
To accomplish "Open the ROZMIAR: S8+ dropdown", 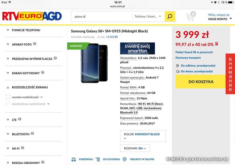I will pos(135,148).
